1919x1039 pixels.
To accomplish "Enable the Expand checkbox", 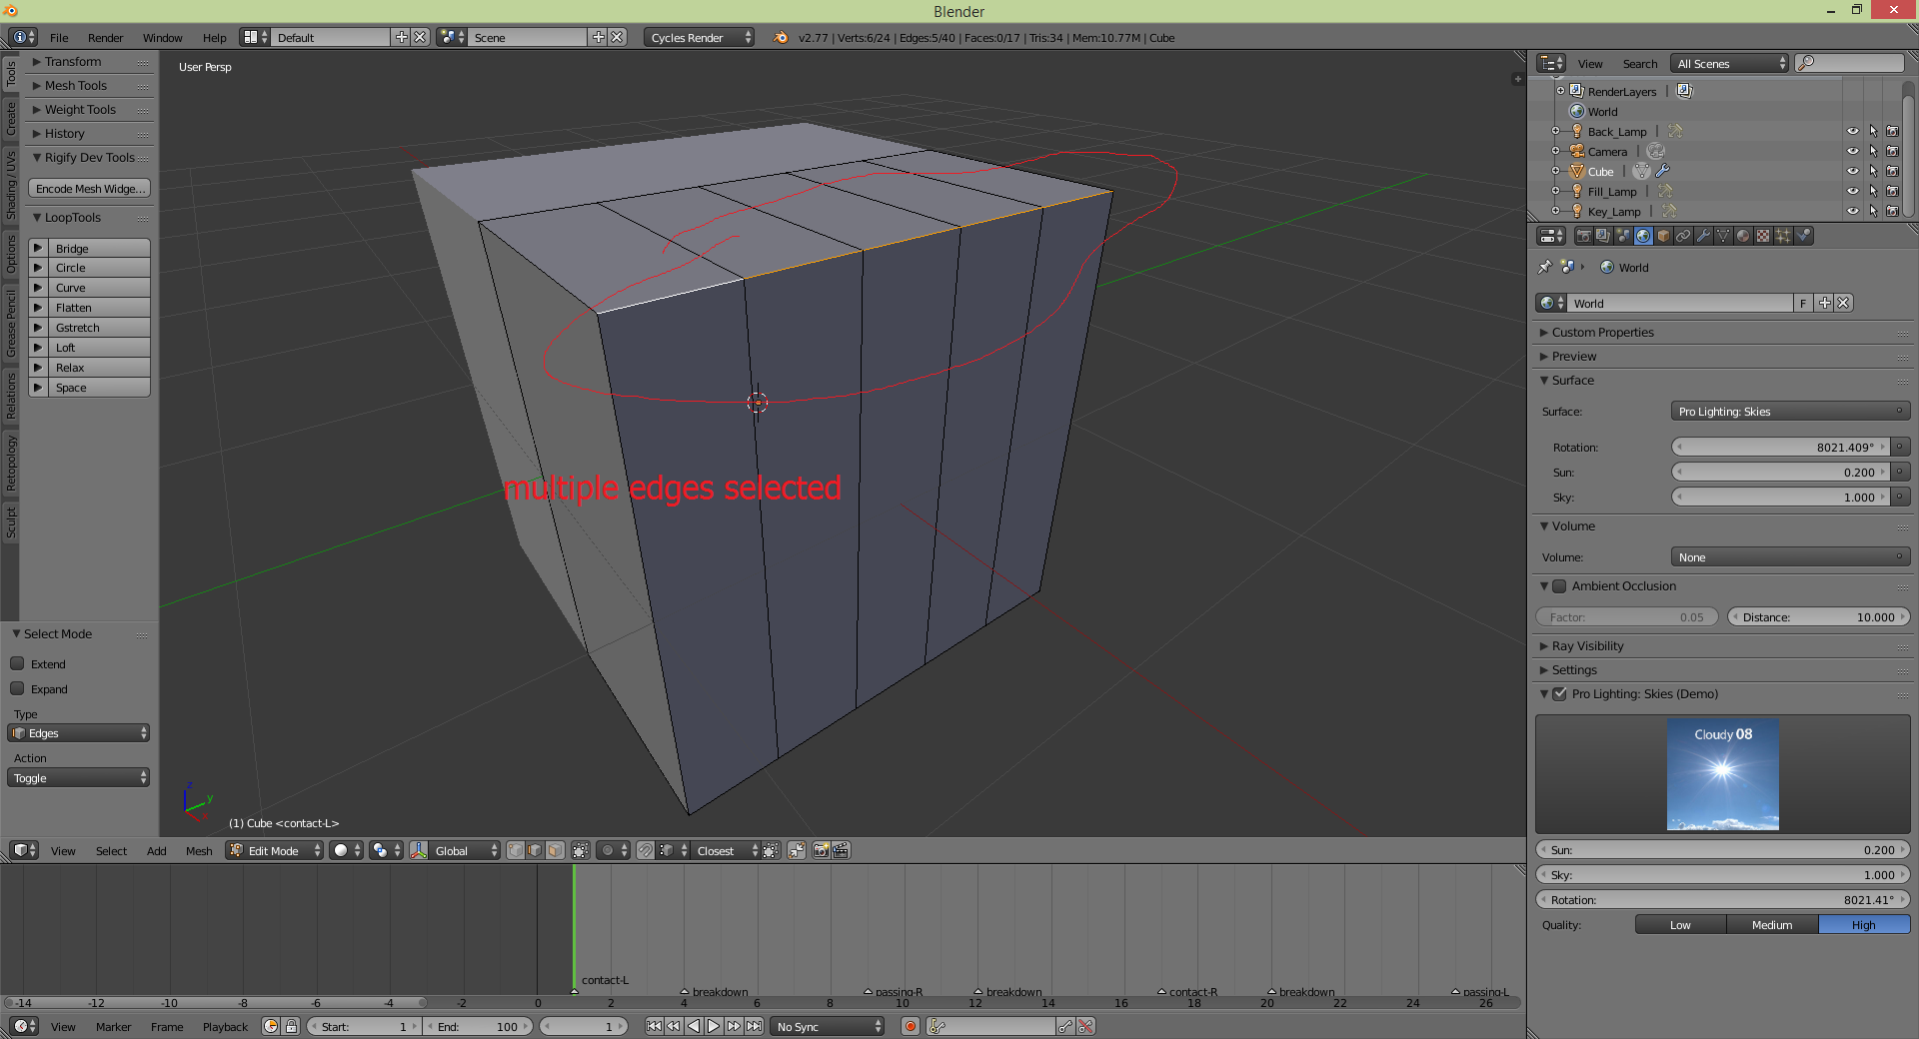I will click(x=17, y=688).
